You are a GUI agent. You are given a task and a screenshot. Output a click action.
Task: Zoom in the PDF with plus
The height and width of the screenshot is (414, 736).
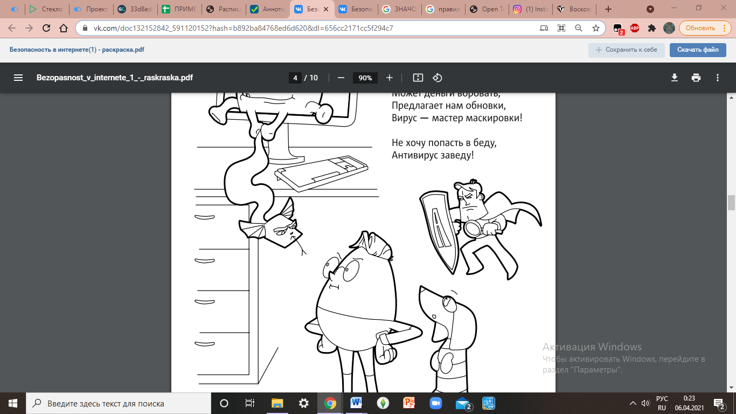coord(390,78)
